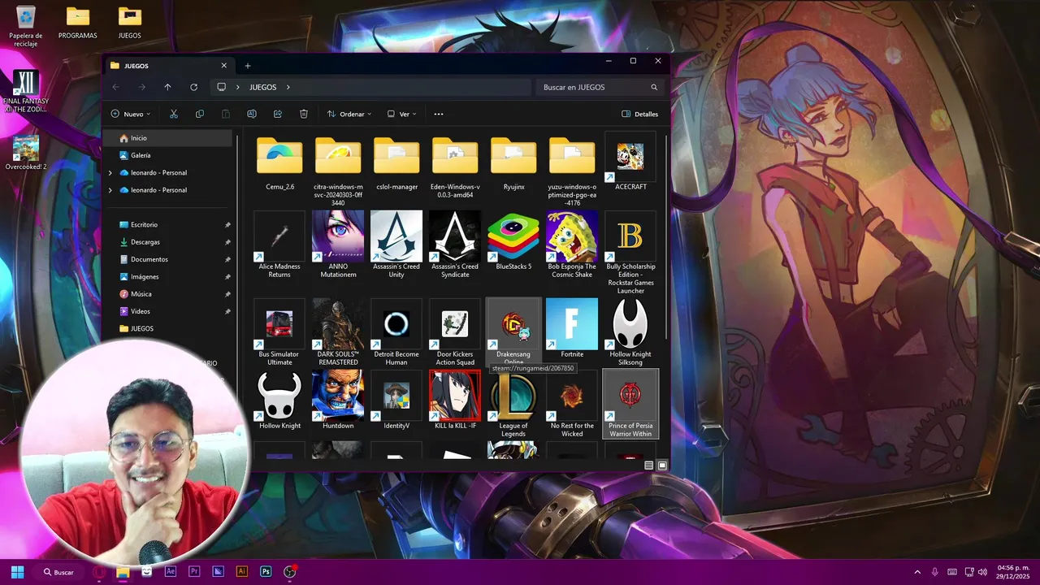Screen dimensions: 1040x585
Task: Select the Assassin's Creed Unity shortcut
Action: tap(396, 245)
